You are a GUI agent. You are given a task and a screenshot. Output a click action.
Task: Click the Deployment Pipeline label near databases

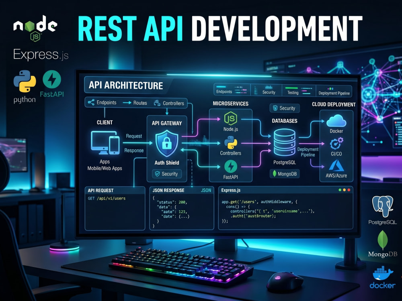(308, 152)
